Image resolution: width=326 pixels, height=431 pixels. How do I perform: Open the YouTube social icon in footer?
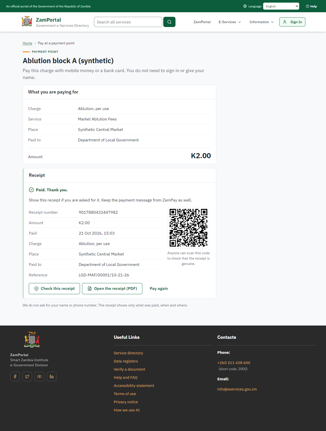39,376
